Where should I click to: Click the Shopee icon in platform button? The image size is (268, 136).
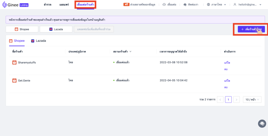point(16,29)
